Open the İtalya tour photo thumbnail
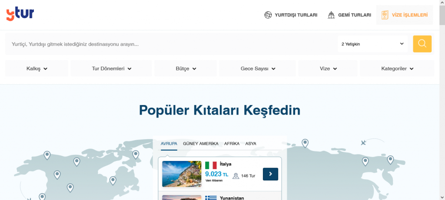The width and height of the screenshot is (445, 200). pyautogui.click(x=182, y=174)
